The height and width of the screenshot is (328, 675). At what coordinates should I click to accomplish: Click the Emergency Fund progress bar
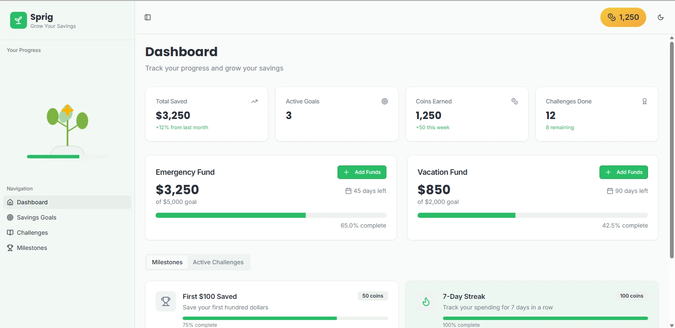271,215
